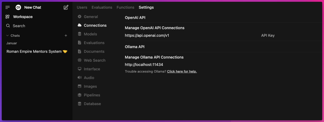Start a new chat with the pencil icon

[66, 7]
